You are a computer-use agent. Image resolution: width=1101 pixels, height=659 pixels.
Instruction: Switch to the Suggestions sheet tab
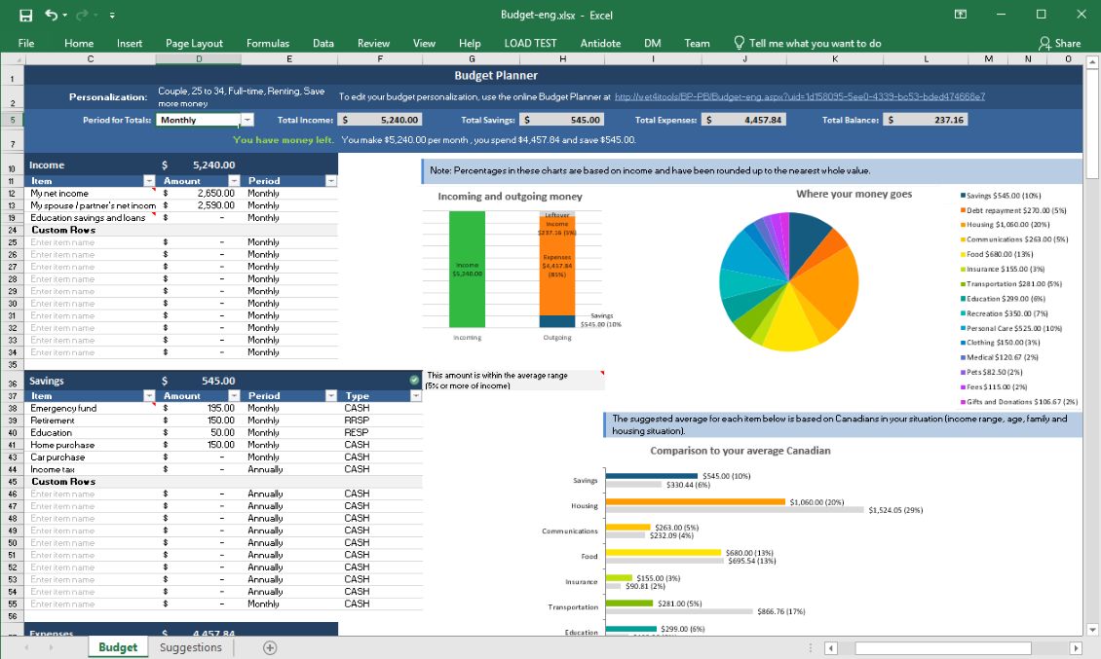(190, 647)
